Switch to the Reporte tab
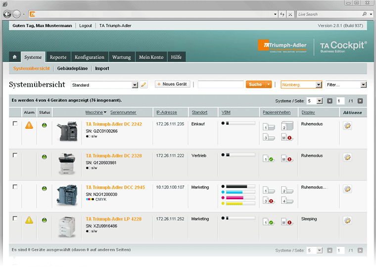This screenshot has height=275, width=376. tap(58, 57)
